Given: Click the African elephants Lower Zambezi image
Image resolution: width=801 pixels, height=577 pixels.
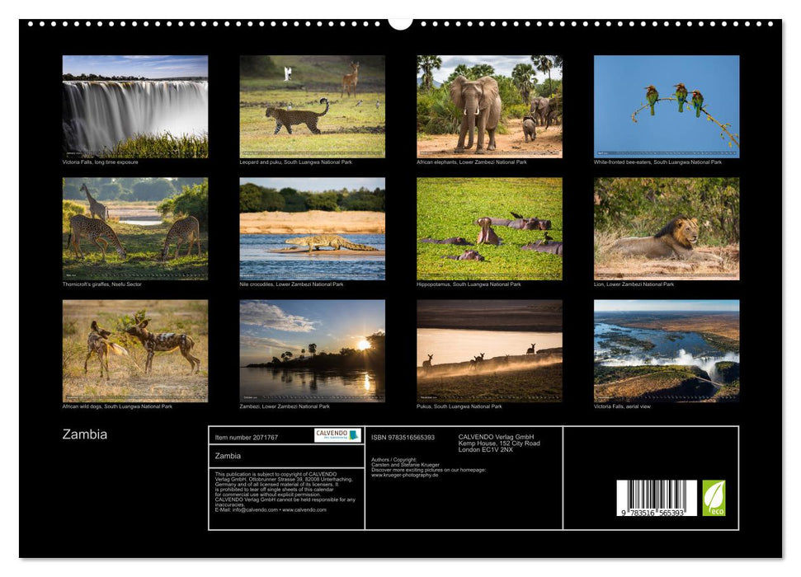Looking at the screenshot, I should [x=488, y=106].
